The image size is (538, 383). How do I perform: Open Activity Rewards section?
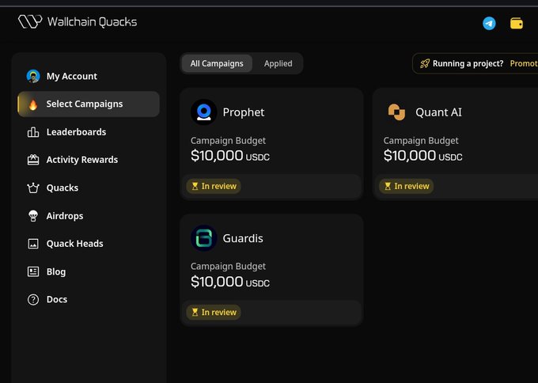(x=89, y=160)
